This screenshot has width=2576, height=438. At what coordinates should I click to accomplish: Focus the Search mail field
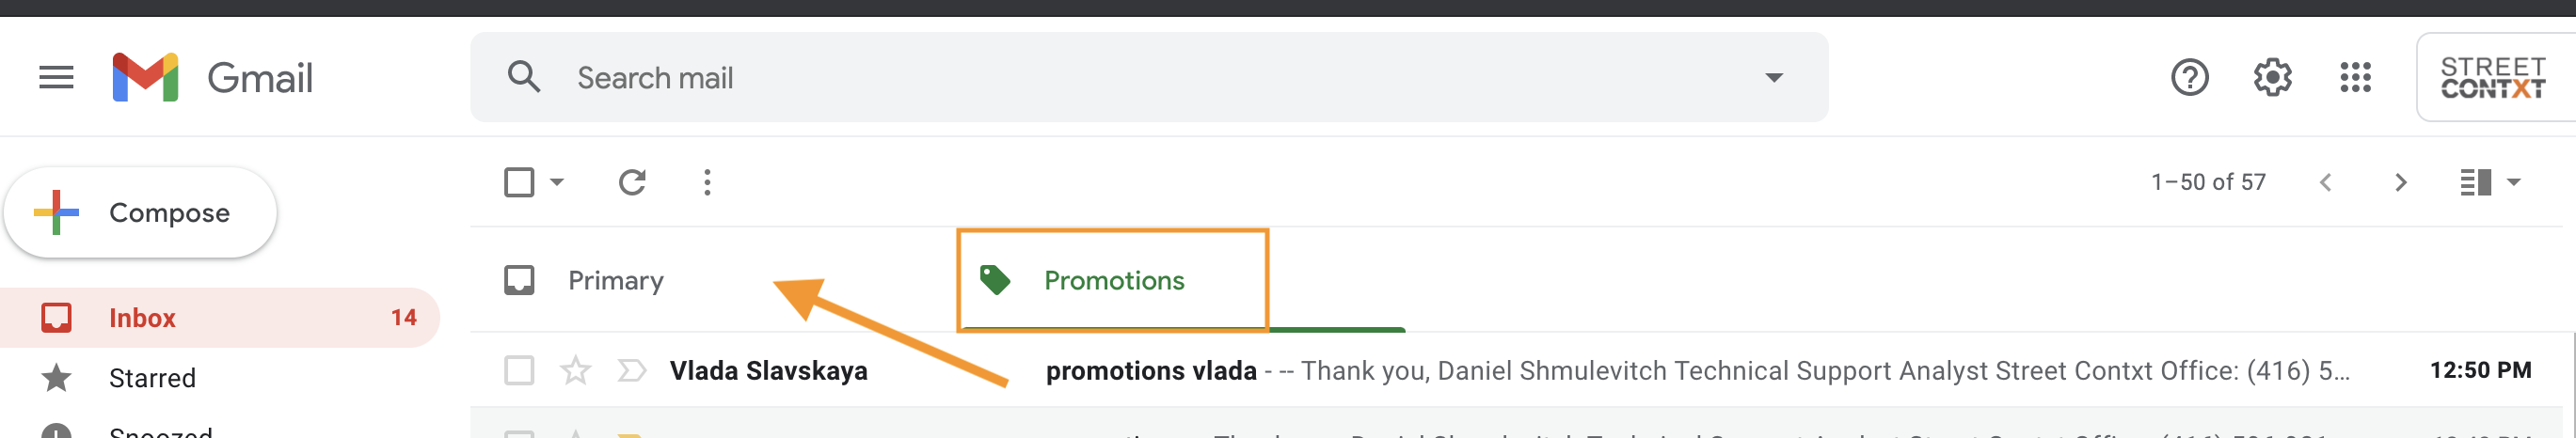[x=1149, y=77]
